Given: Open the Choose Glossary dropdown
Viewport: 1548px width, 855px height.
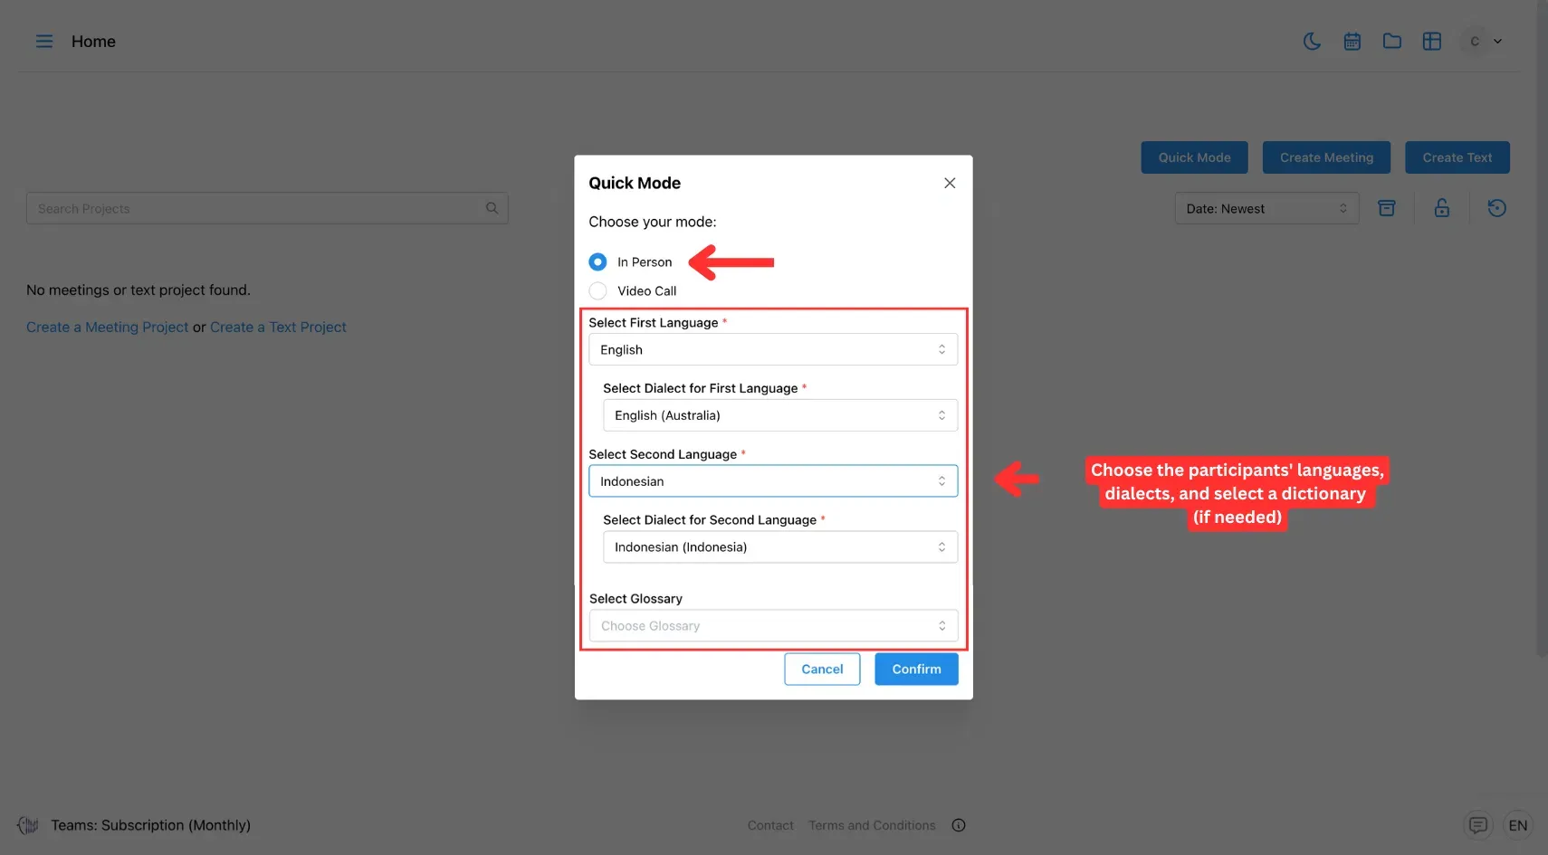Looking at the screenshot, I should click(x=773, y=626).
